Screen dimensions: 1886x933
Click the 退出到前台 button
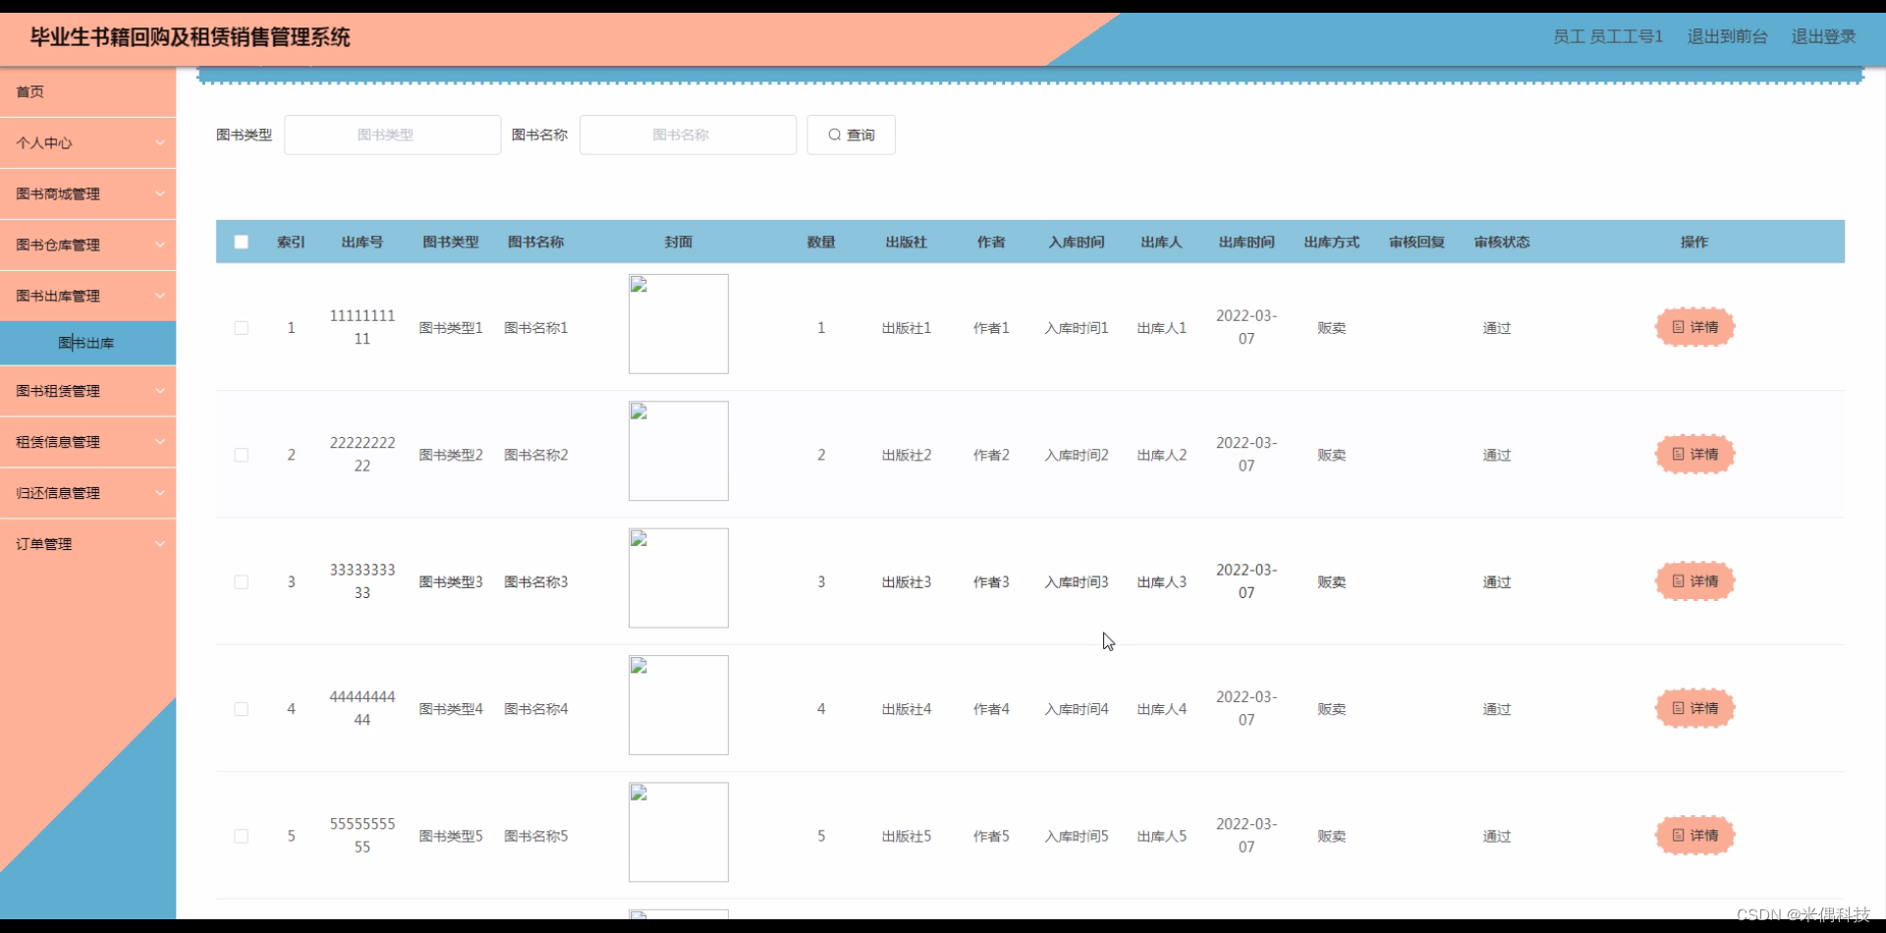[x=1726, y=36]
